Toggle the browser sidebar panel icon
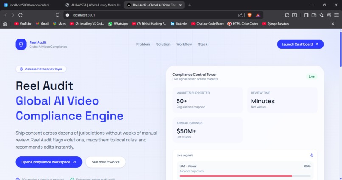This screenshot has height=180, width=342. (306, 15)
